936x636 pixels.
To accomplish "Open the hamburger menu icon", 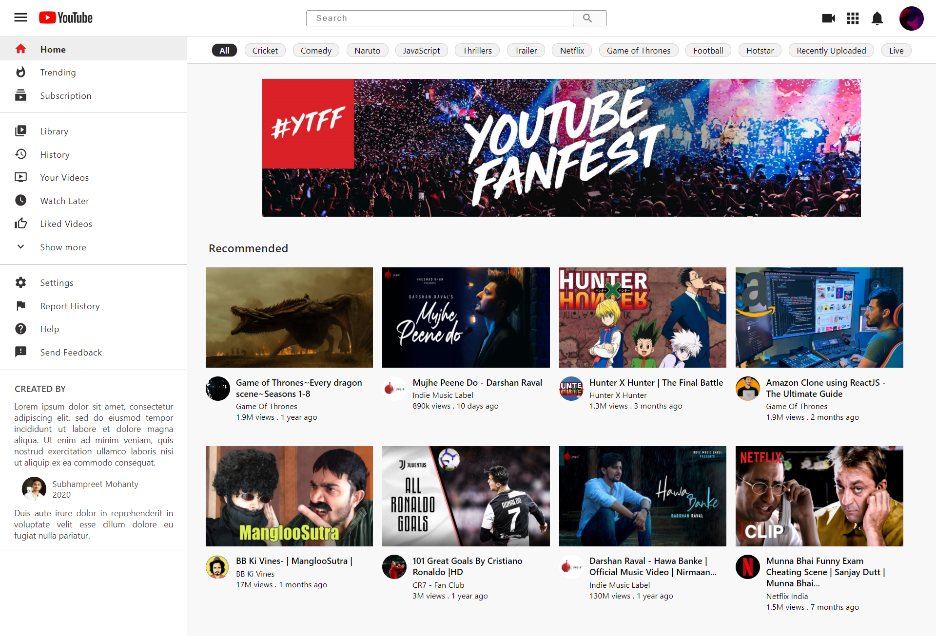I will point(20,18).
